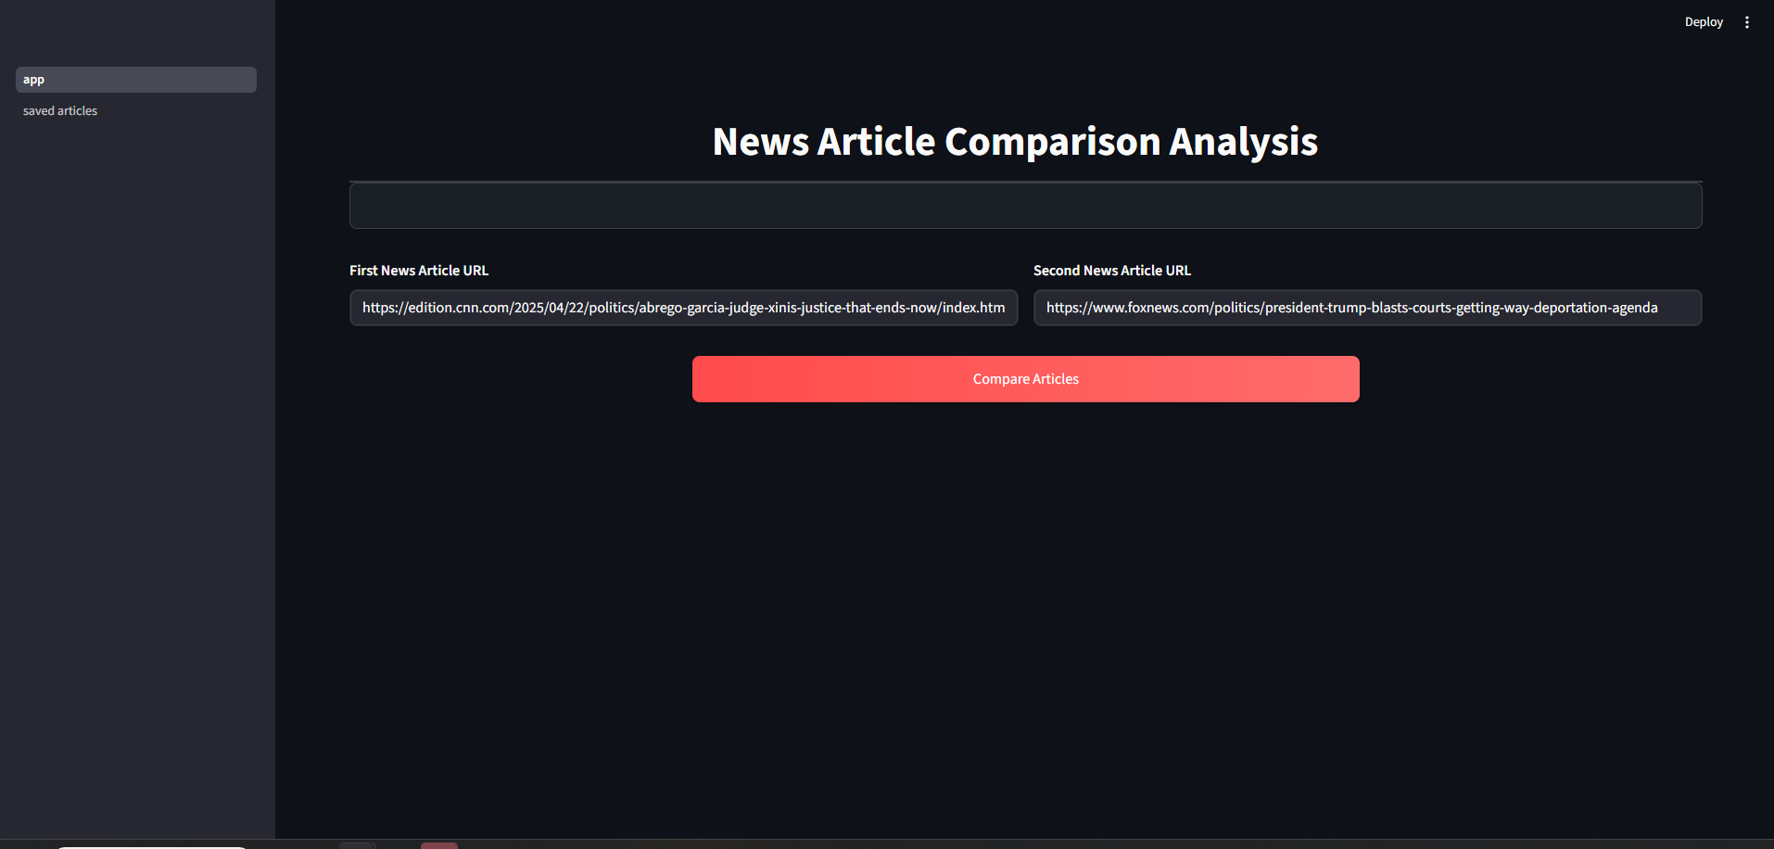This screenshot has width=1774, height=849.
Task: Open the three-dot main menu
Action: click(x=1746, y=22)
